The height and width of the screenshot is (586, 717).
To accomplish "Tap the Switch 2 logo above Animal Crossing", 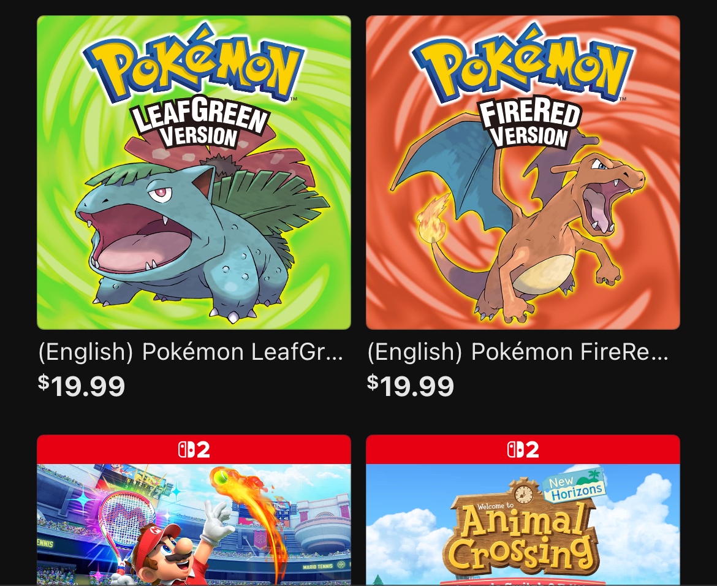I will [523, 450].
